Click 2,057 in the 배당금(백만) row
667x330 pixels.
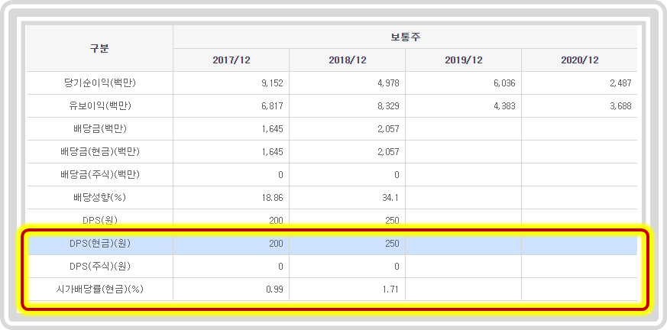tap(388, 129)
